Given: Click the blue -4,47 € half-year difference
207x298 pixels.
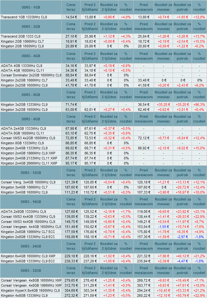Looking at the screenshot, I should tap(182, 261).
